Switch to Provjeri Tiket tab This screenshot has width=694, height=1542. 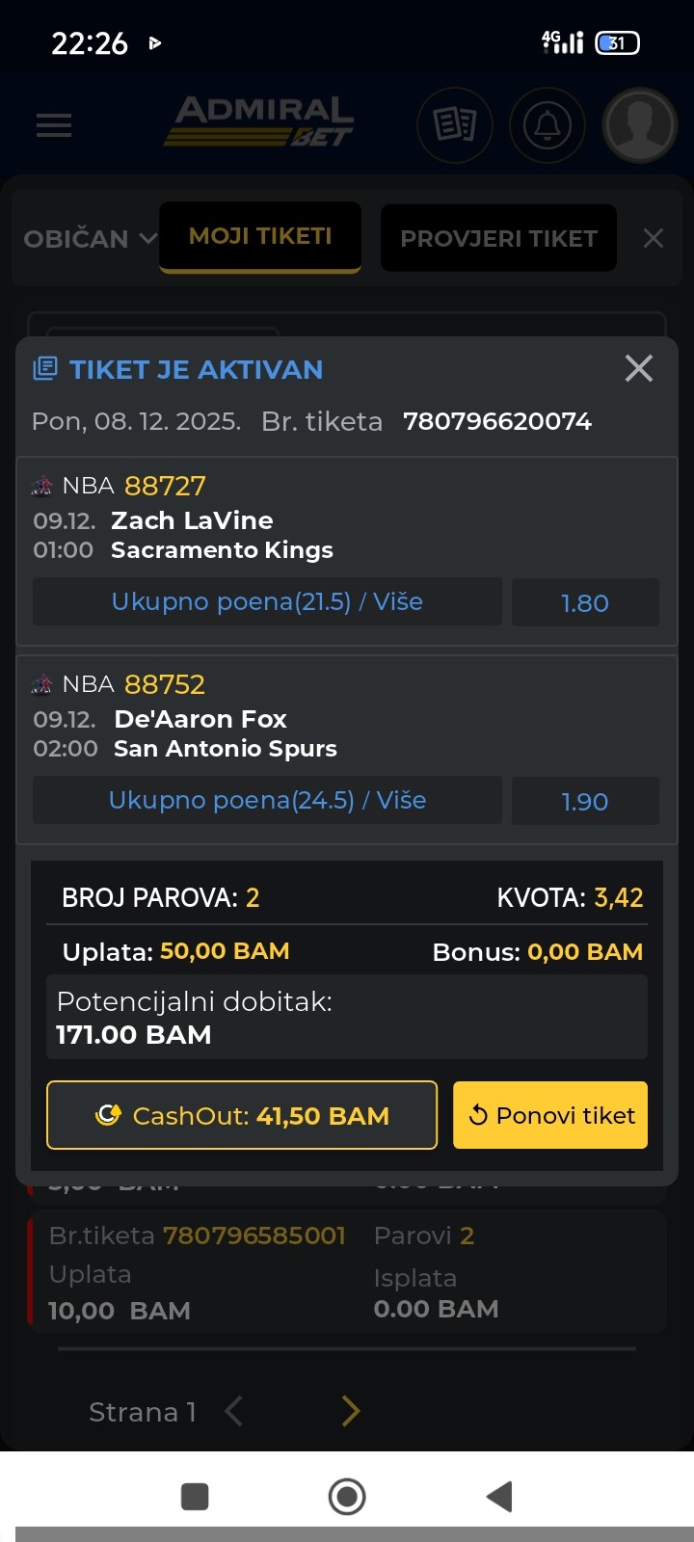[498, 238]
